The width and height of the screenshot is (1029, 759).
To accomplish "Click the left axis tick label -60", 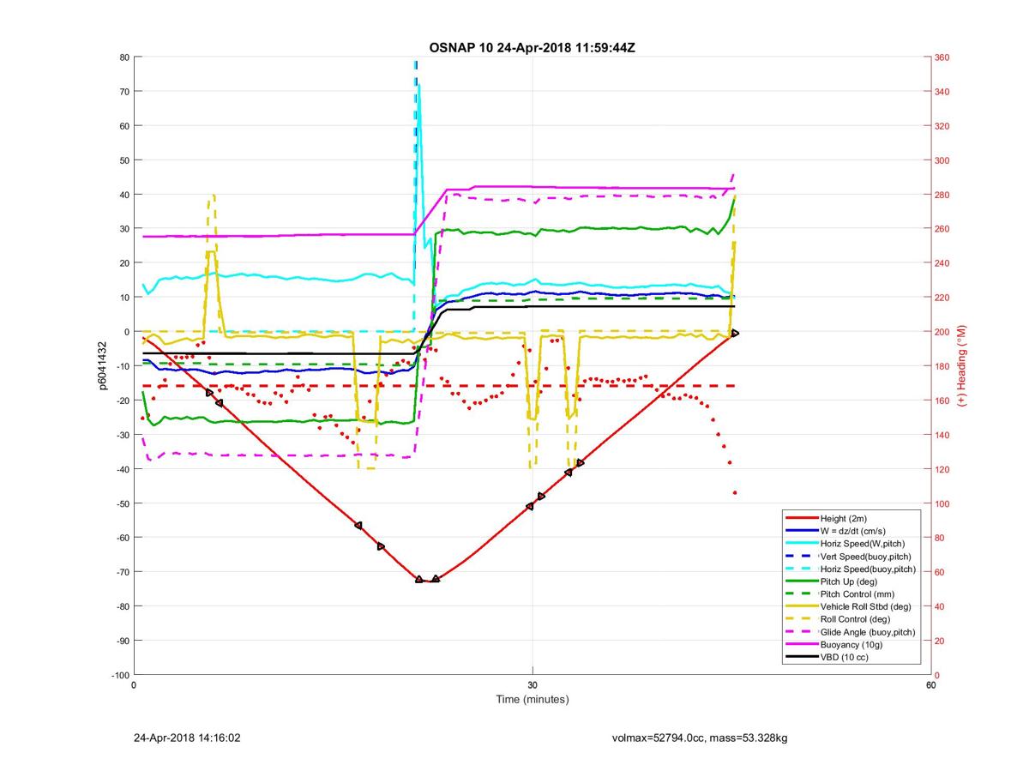I will pos(123,538).
